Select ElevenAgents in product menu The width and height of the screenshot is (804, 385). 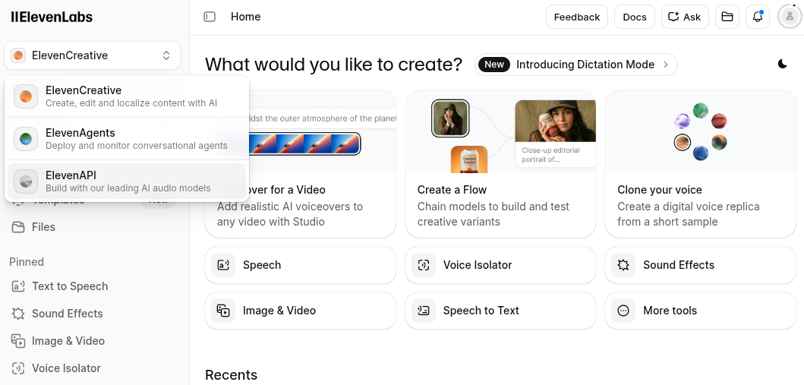(x=127, y=139)
